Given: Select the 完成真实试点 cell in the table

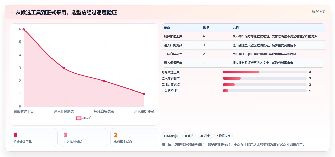Looking at the screenshot, I should point(173,54).
